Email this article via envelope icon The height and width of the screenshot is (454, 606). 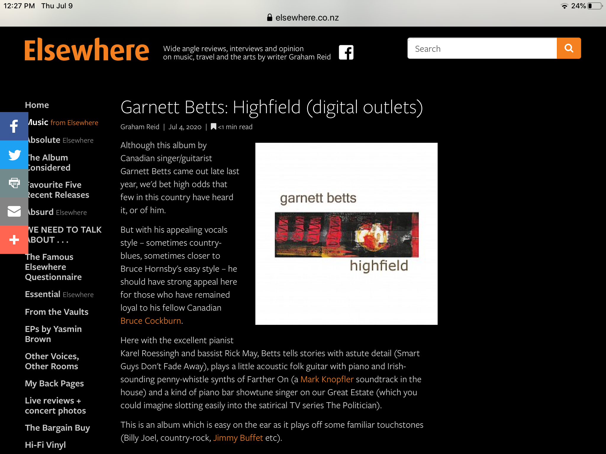coord(14,211)
